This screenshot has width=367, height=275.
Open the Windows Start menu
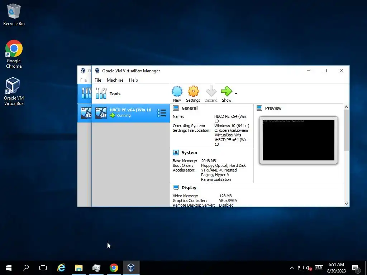(9, 268)
